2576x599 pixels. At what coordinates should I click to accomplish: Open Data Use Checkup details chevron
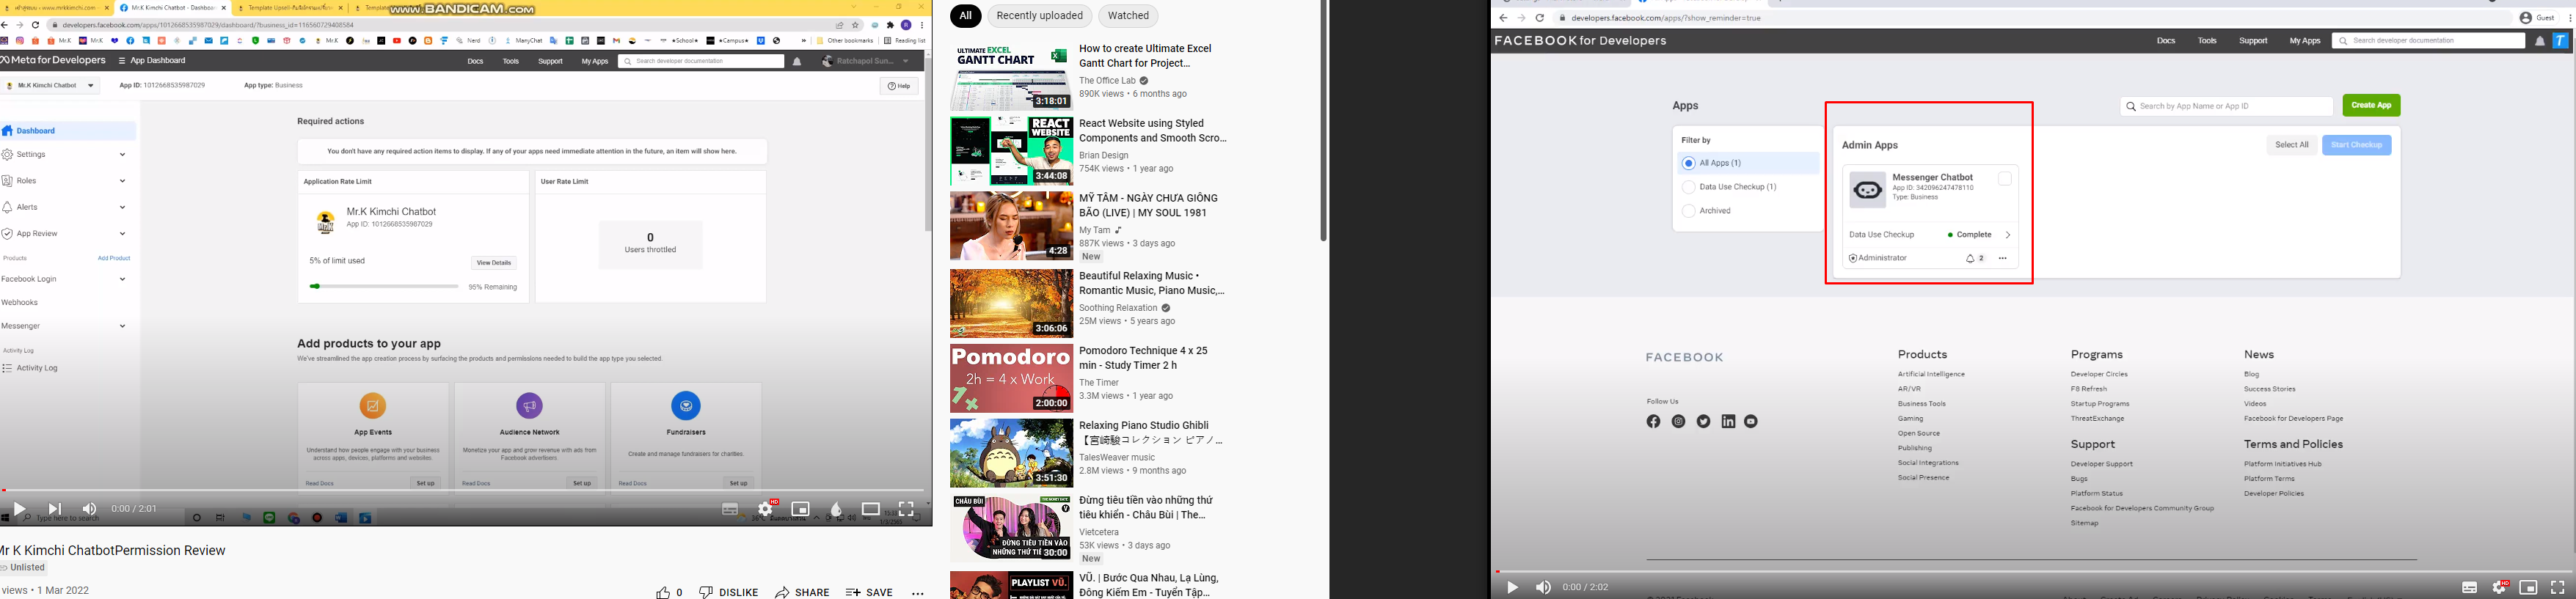tap(2007, 235)
